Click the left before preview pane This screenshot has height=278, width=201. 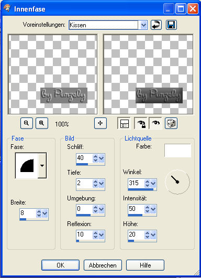coord(52,74)
